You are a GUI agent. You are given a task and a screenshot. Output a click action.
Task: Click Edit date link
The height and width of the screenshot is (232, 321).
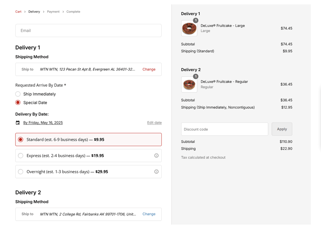pyautogui.click(x=154, y=123)
